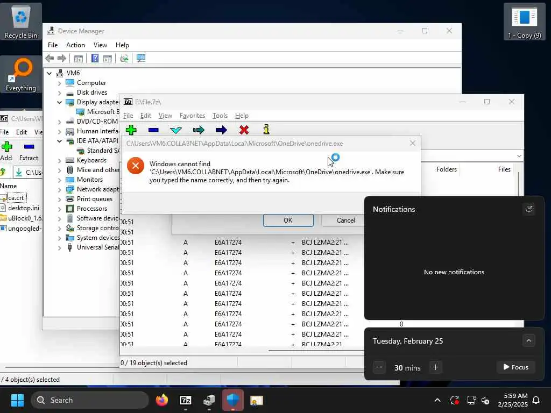Open Firefox from the taskbar
This screenshot has width=551, height=413.
[x=162, y=400]
